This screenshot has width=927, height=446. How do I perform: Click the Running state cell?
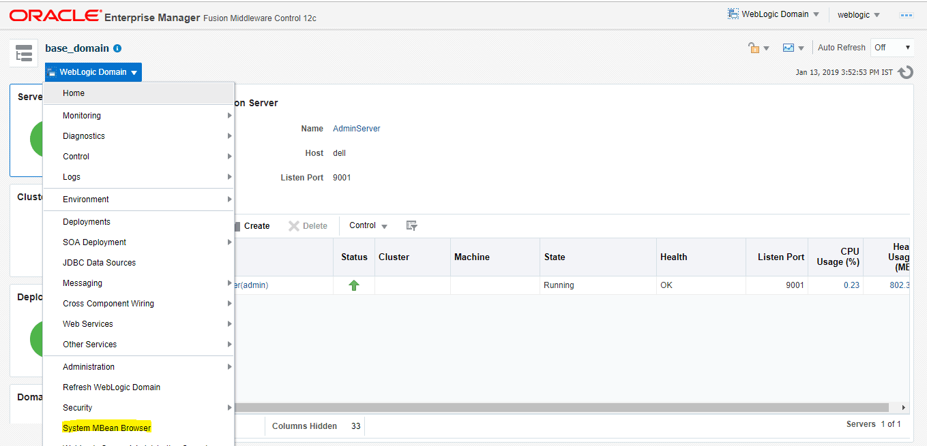598,285
